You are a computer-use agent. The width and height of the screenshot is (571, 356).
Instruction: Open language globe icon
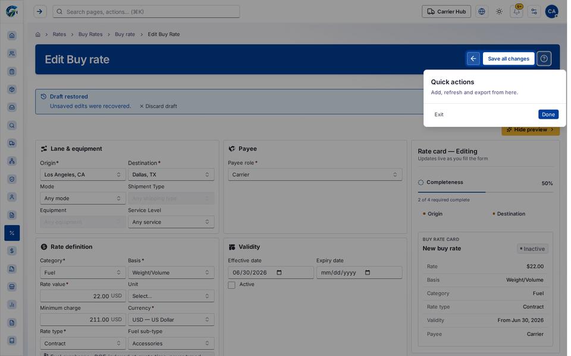[481, 12]
